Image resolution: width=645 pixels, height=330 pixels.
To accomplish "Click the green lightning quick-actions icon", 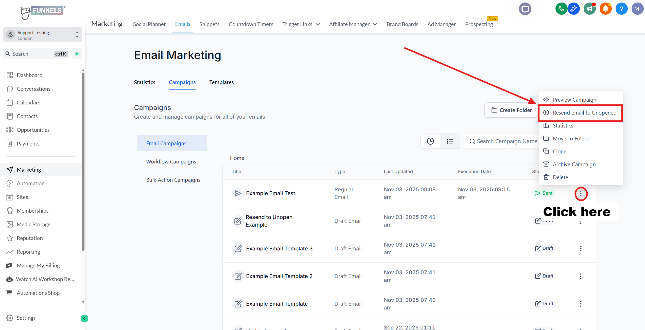I will pos(77,54).
